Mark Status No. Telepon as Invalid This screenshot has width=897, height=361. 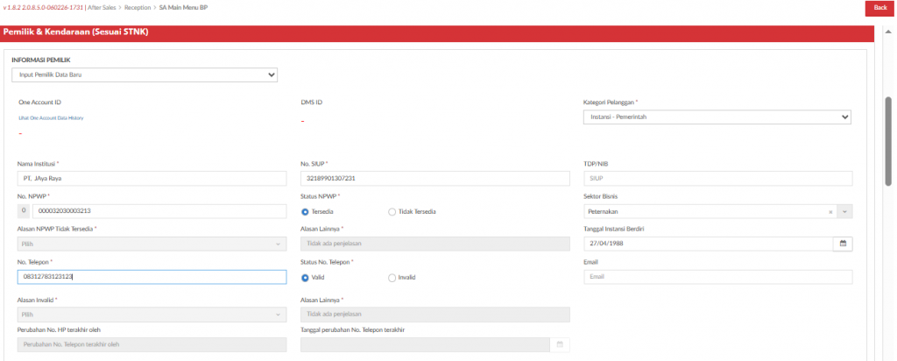pyautogui.click(x=392, y=278)
